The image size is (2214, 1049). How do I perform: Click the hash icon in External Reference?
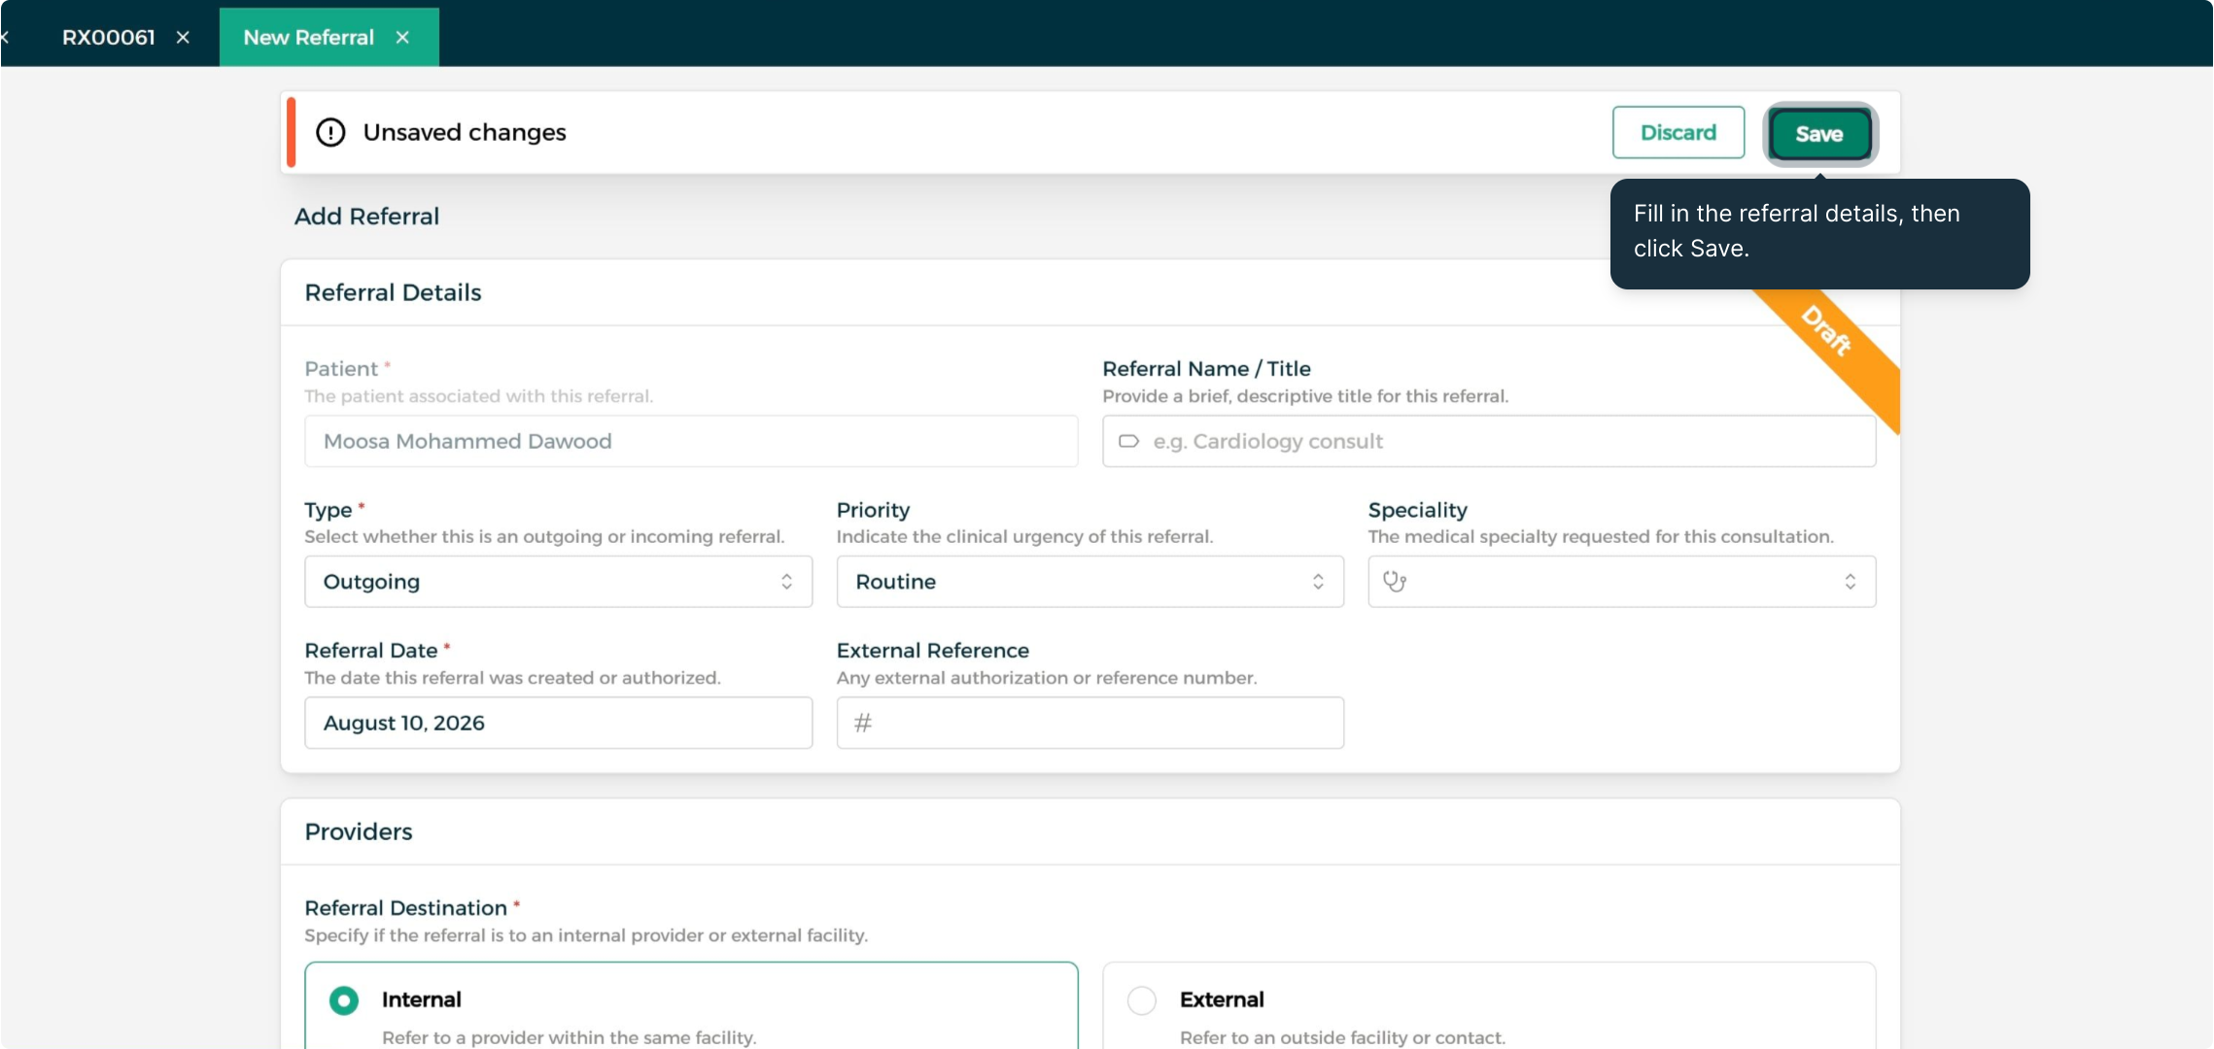coord(863,723)
